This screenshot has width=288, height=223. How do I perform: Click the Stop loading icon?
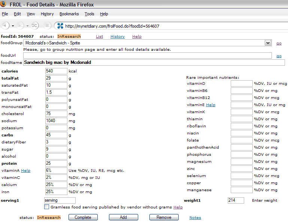click(47, 26)
